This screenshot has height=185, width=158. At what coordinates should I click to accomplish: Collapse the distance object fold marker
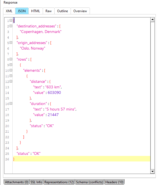[11, 81]
